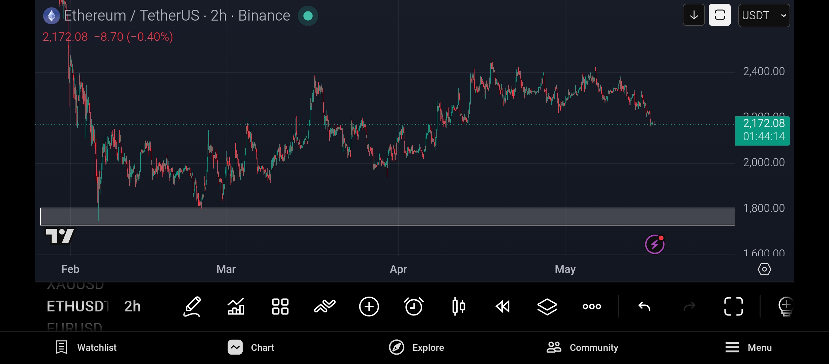This screenshot has height=364, width=829.
Task: Open the Community tab
Action: (x=582, y=347)
